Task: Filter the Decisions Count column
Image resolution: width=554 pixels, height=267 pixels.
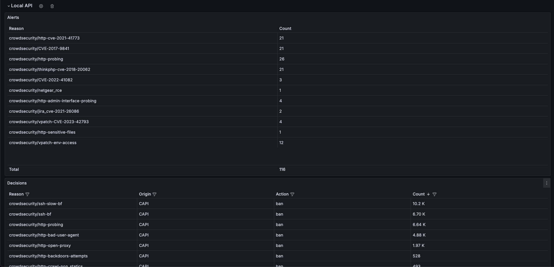Action: coord(435,194)
